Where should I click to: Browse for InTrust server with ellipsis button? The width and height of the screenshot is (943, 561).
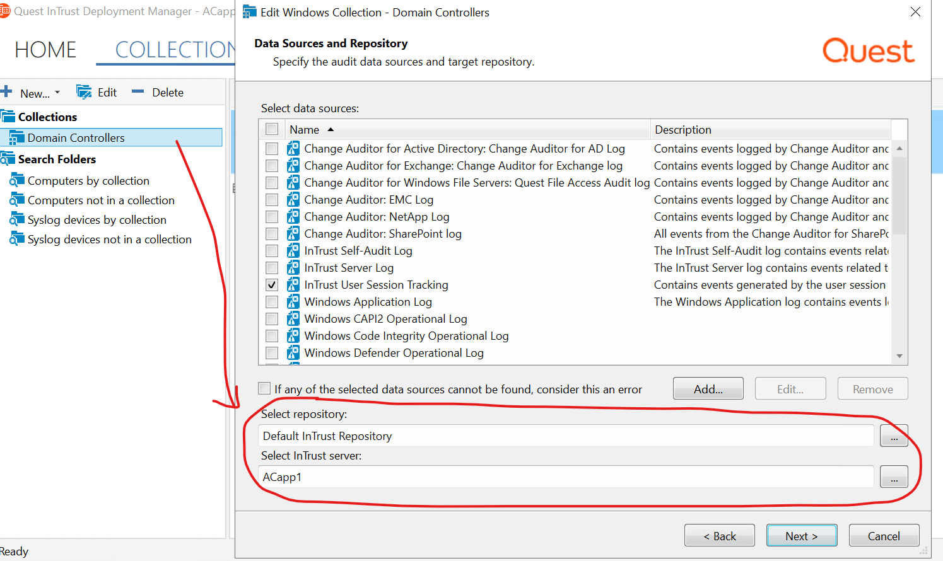pos(894,477)
